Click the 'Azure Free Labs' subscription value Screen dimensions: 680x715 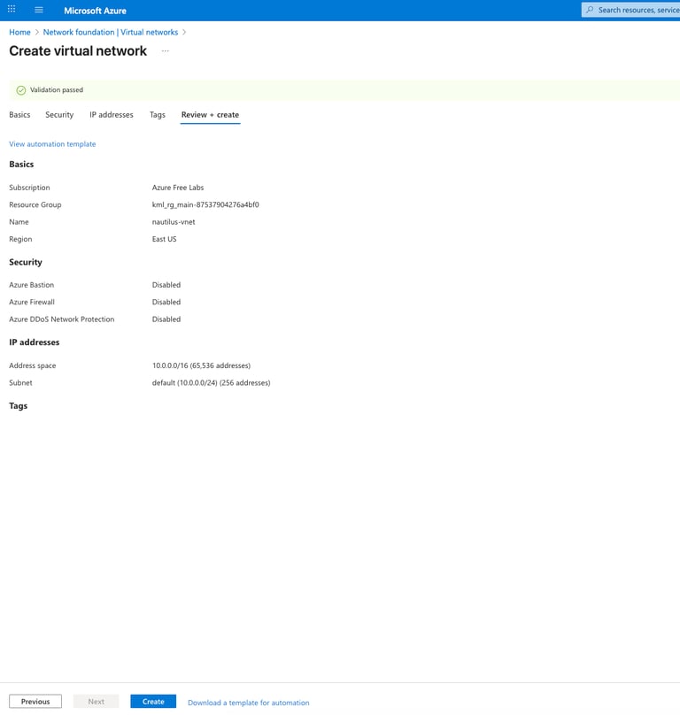click(178, 188)
